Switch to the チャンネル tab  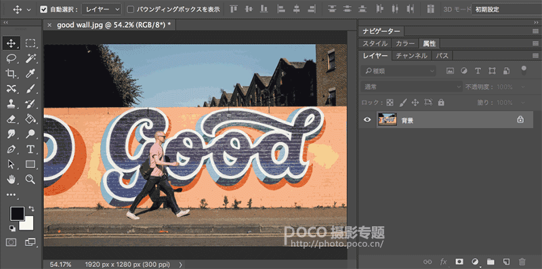pos(411,56)
